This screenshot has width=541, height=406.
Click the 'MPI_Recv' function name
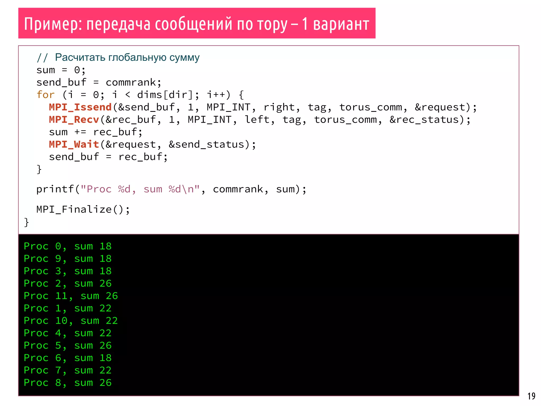pyautogui.click(x=74, y=119)
